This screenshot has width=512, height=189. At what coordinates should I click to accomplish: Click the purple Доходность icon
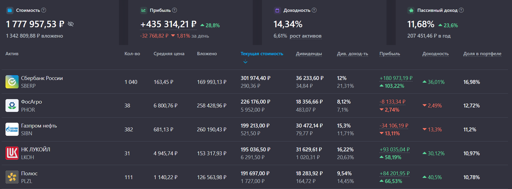pyautogui.click(x=277, y=10)
